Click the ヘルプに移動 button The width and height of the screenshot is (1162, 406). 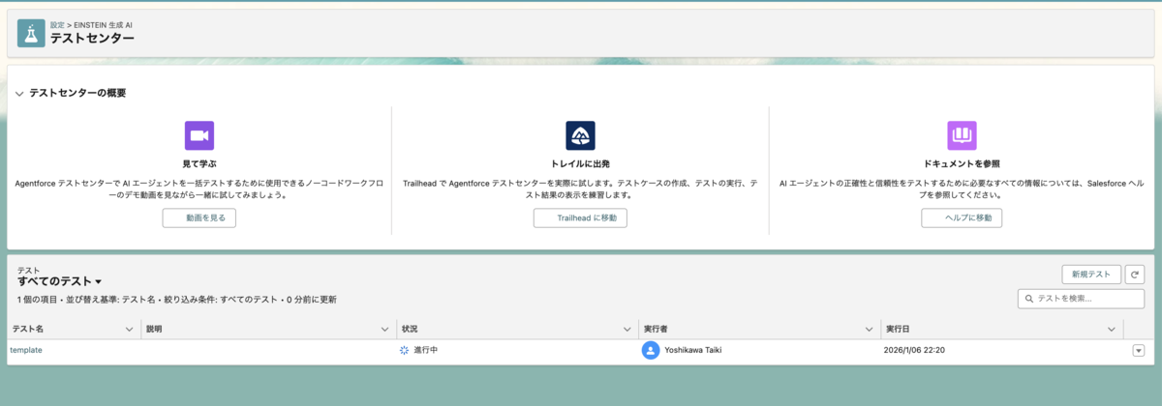[962, 217]
